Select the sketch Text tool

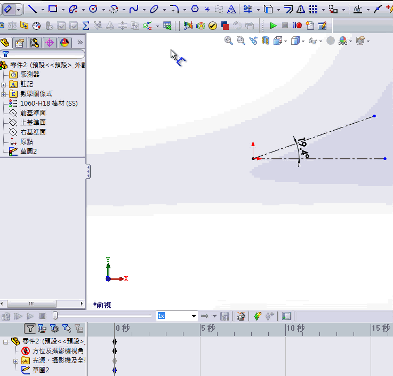click(x=231, y=10)
